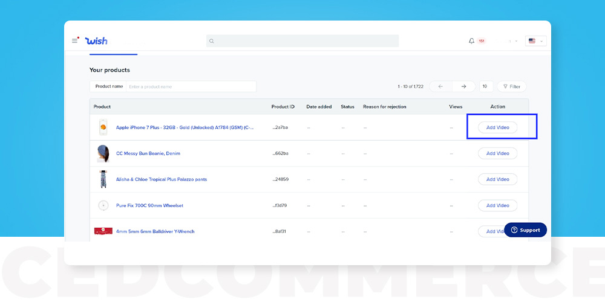Open the Filter button
This screenshot has height=302, width=605.
coord(512,86)
